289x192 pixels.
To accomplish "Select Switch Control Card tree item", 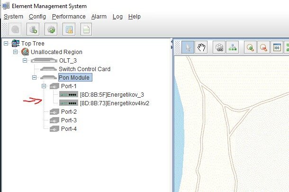I will pos(85,69).
